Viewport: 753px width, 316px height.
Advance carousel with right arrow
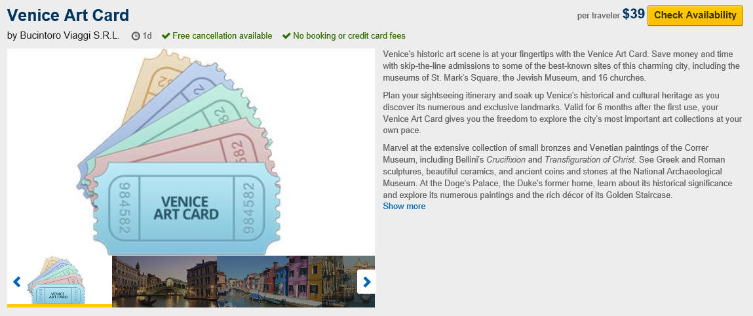click(366, 282)
